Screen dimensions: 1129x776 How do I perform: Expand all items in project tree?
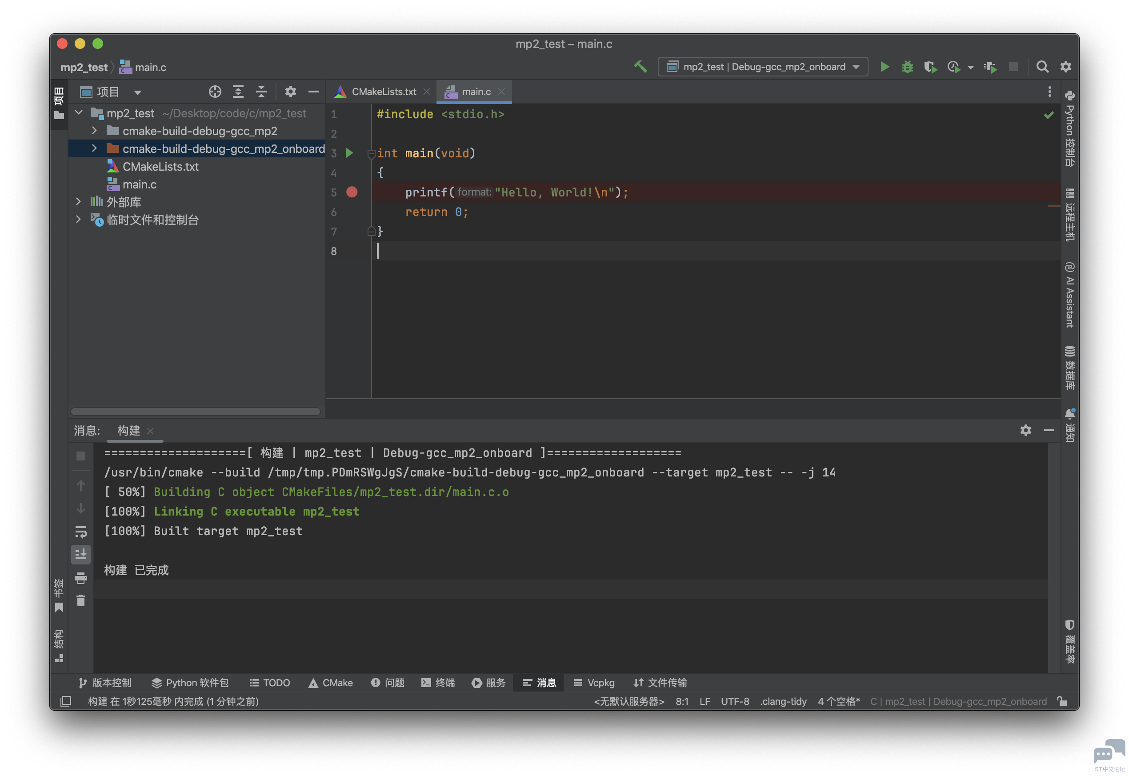pos(238,92)
